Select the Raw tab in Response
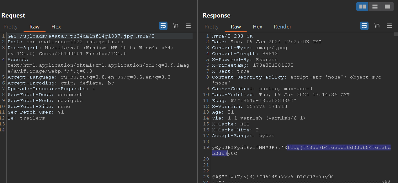Image resolution: width=398 pixels, height=183 pixels. click(236, 27)
